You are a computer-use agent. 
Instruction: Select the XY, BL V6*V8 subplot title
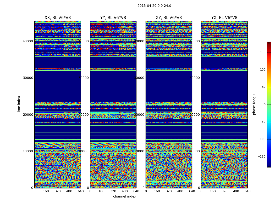pyautogui.click(x=169, y=18)
